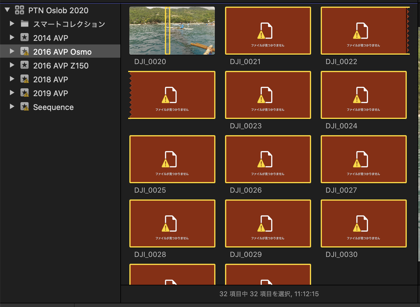Select the PTN Oslob 2020 library name
The image size is (420, 307).
pyautogui.click(x=58, y=11)
